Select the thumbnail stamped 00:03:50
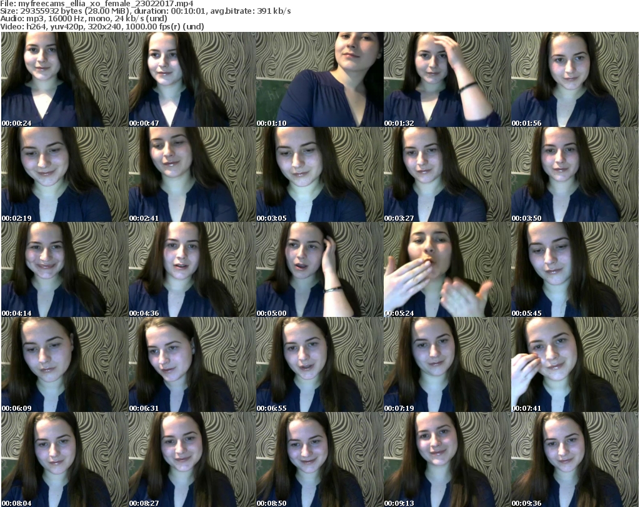The width and height of the screenshot is (640, 507). click(575, 174)
